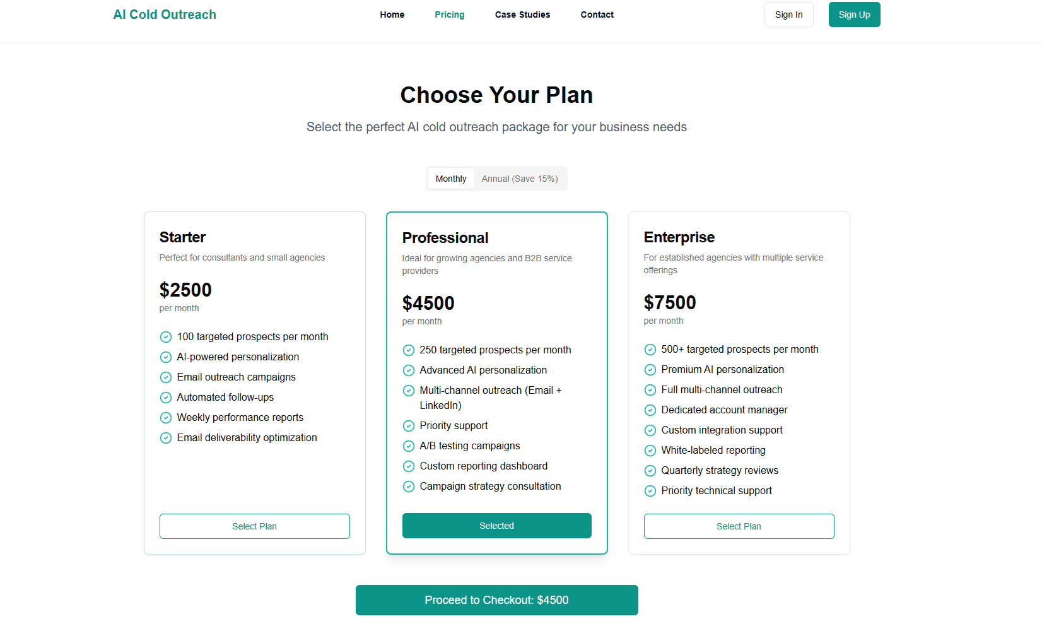The width and height of the screenshot is (1042, 626).
Task: Click the AI Cold Outreach logo
Action: (x=165, y=14)
